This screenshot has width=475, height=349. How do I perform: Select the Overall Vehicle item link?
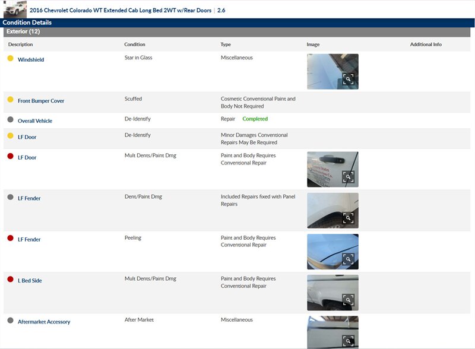click(x=35, y=121)
